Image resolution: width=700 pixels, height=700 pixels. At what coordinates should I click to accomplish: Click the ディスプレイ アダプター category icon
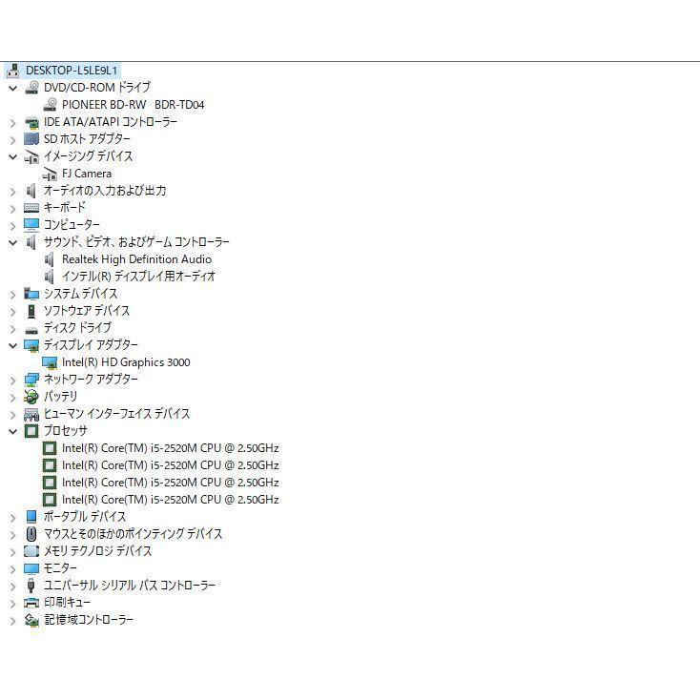[x=31, y=345]
